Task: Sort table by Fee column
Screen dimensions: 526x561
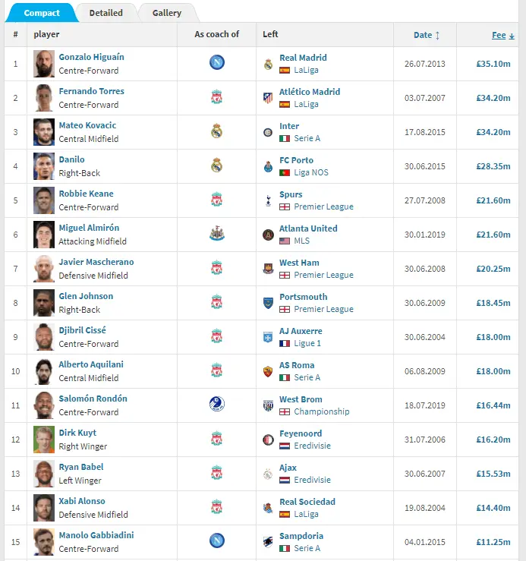Action: click(499, 35)
